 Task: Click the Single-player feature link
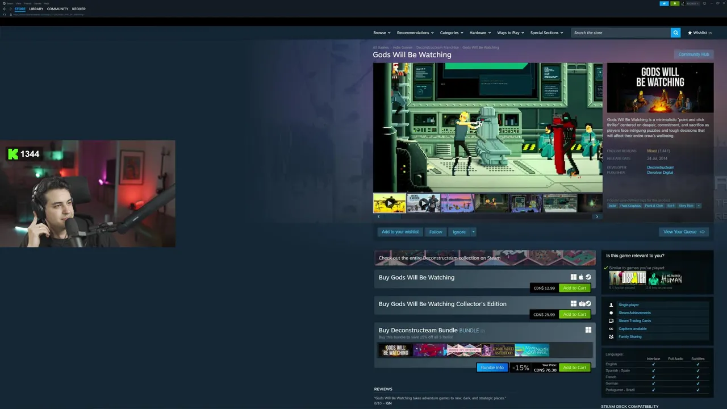[x=629, y=305]
